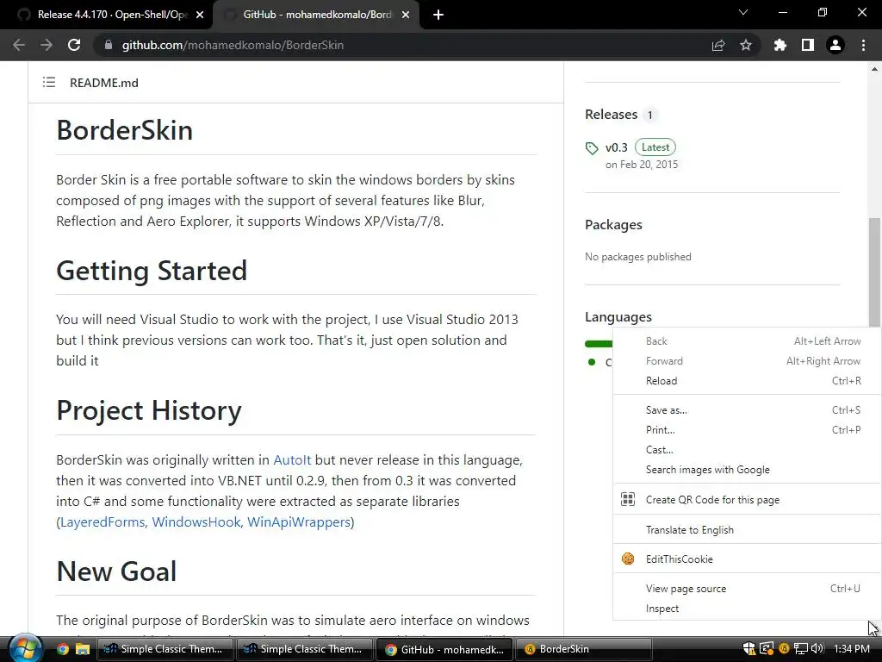This screenshot has width=882, height=662.
Task: Bookmark this page with star icon
Action: tap(746, 45)
